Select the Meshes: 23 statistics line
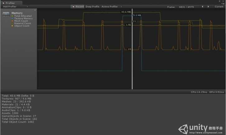226x135 pixels. [16, 101]
